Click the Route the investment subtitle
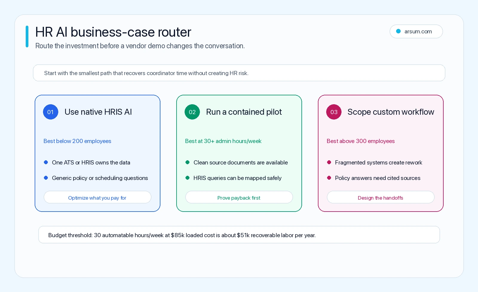The height and width of the screenshot is (292, 478). click(140, 46)
